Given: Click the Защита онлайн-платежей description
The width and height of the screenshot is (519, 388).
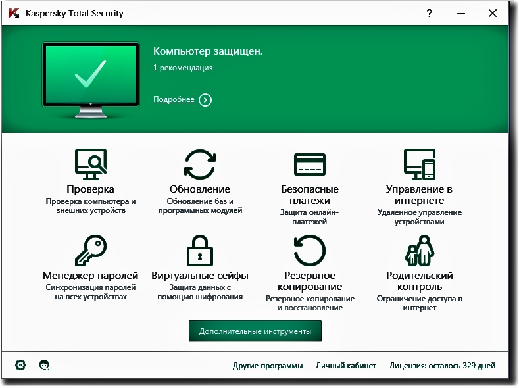Looking at the screenshot, I should tap(309, 217).
